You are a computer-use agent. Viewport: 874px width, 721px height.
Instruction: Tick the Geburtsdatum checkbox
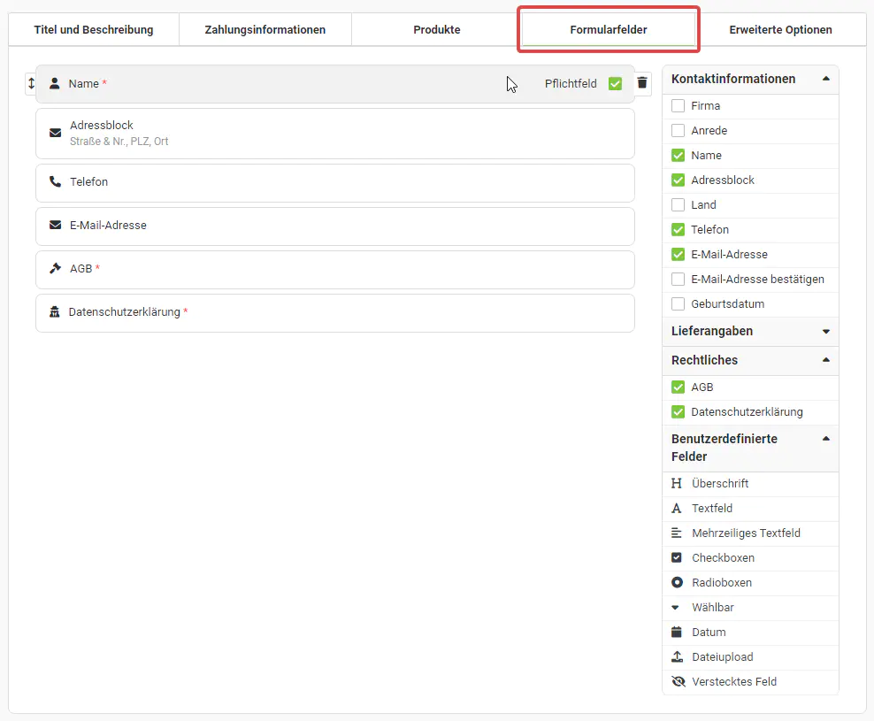(678, 304)
